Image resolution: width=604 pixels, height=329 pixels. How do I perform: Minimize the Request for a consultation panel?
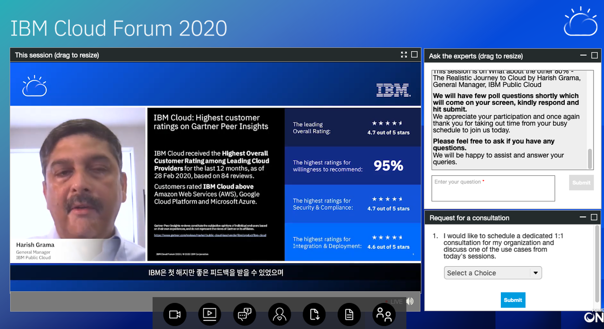(583, 217)
